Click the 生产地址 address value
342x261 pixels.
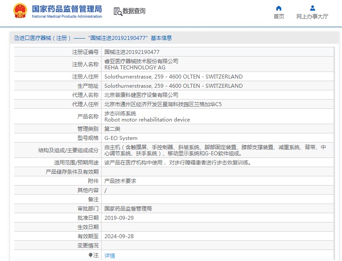tap(173, 86)
